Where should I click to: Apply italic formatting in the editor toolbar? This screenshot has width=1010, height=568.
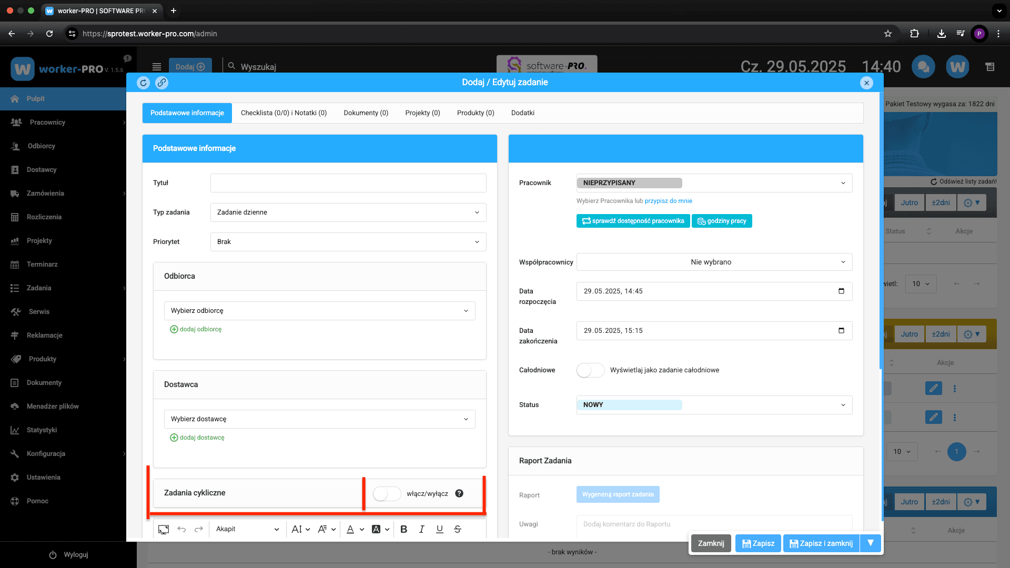(x=421, y=529)
